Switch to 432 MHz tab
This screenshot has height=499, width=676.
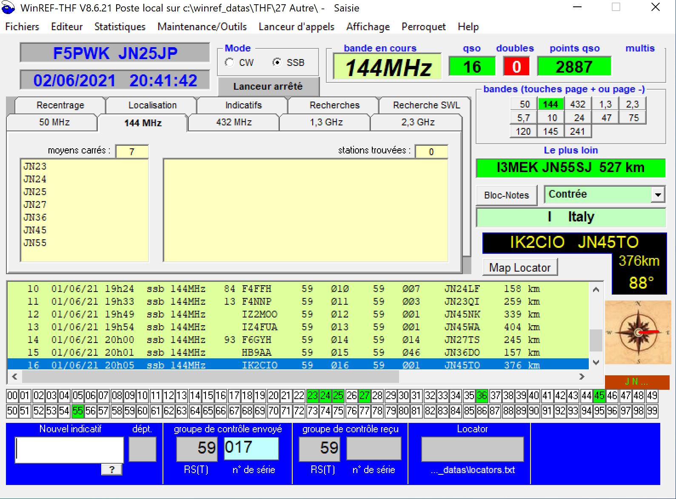[234, 122]
